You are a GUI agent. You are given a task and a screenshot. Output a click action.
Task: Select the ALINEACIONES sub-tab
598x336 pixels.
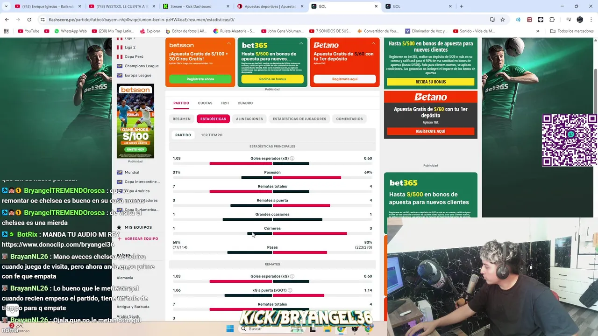click(x=249, y=119)
